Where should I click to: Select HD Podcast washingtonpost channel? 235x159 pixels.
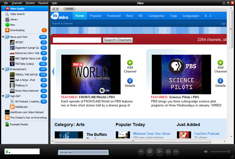(x=25, y=101)
